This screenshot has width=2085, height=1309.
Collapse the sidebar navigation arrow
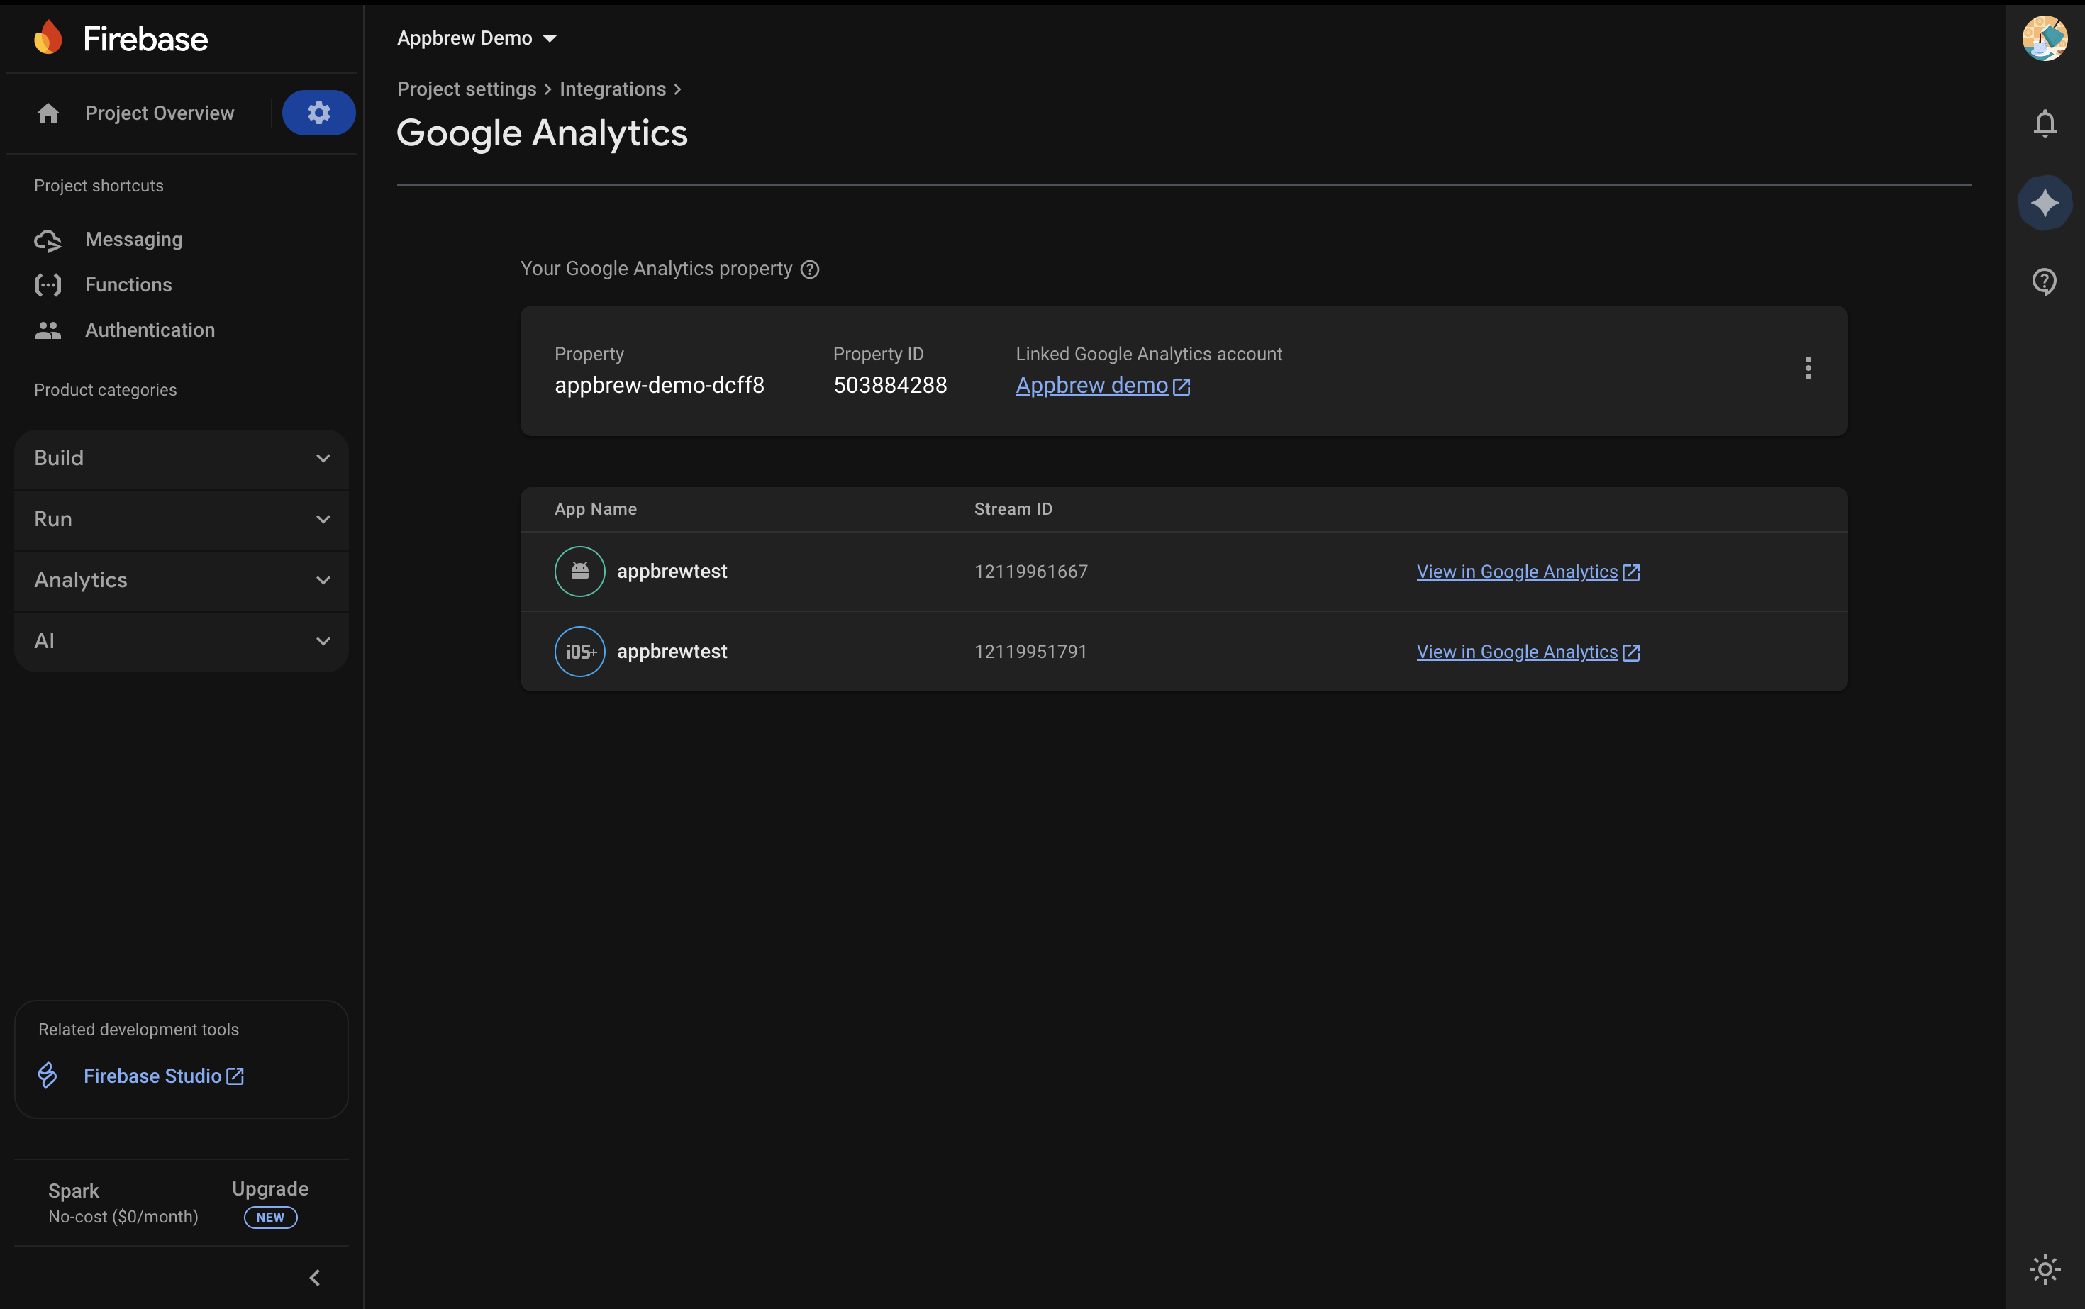point(315,1277)
